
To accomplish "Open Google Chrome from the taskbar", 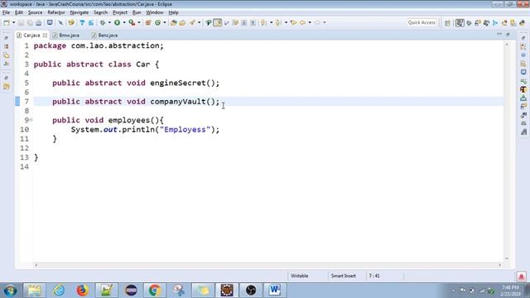I will tap(155, 291).
